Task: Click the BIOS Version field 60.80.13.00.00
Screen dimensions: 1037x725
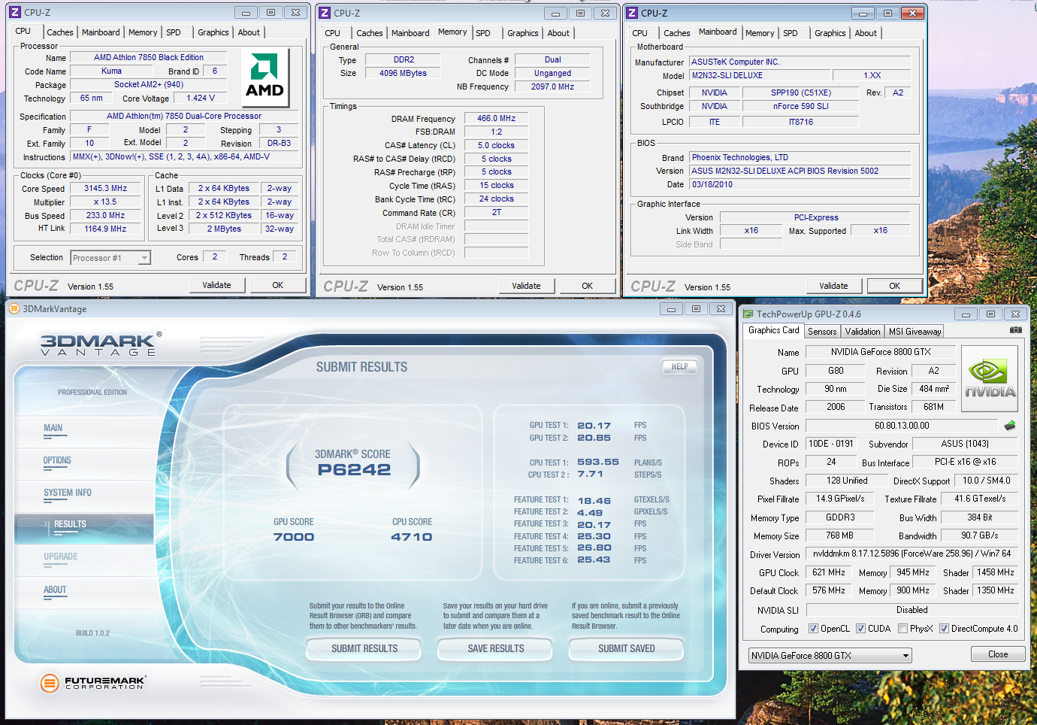Action: pyautogui.click(x=902, y=426)
